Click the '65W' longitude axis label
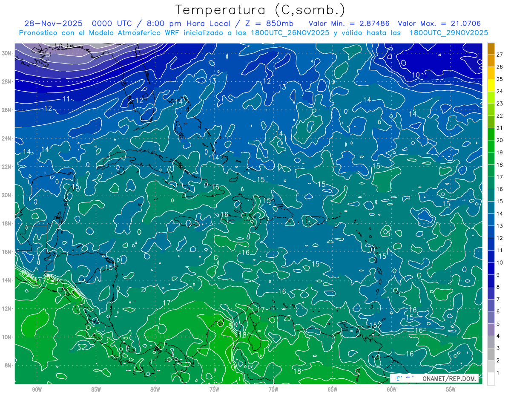 [333, 390]
